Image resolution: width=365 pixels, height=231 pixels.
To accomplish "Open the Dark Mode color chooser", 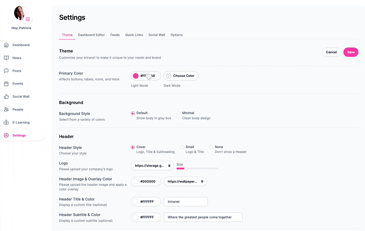I will pos(181,76).
